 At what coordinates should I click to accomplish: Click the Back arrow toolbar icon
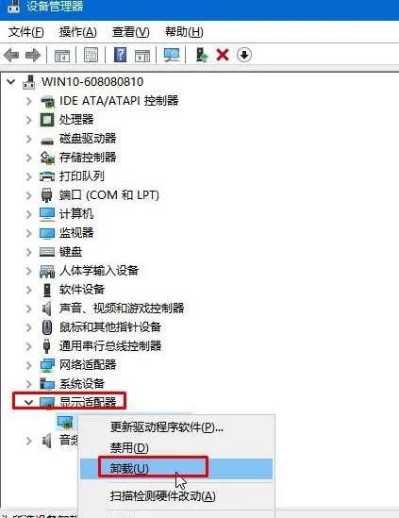click(x=11, y=55)
